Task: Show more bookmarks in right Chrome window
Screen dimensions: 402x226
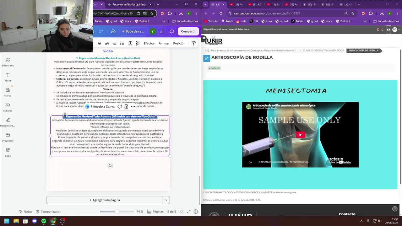Action: pyautogui.click(x=365, y=21)
